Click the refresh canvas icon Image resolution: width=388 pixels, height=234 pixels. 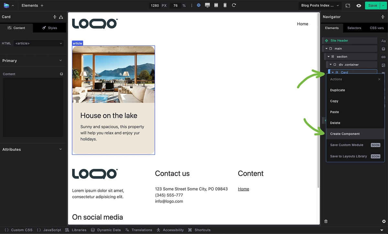click(233, 5)
